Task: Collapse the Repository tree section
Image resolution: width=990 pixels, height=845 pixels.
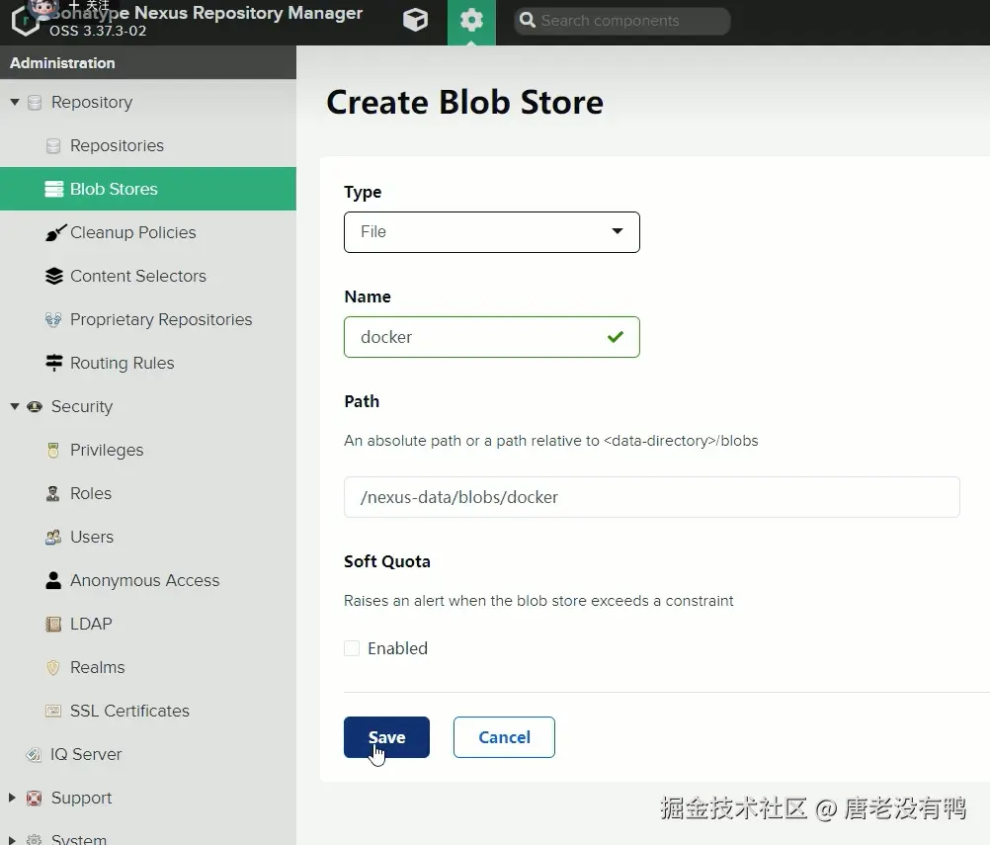Action: [x=15, y=102]
